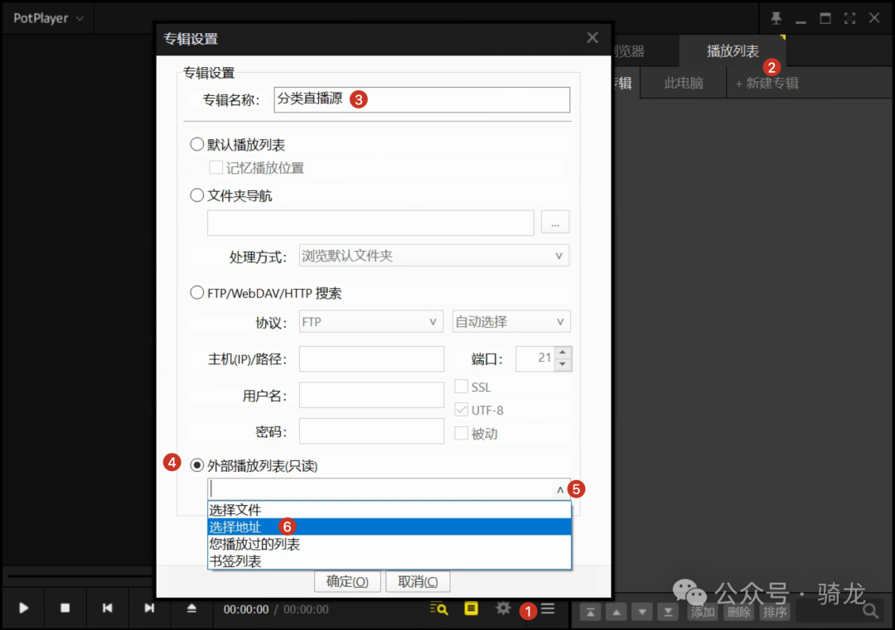895x630 pixels.
Task: Open the playlist search icon
Action: point(438,608)
